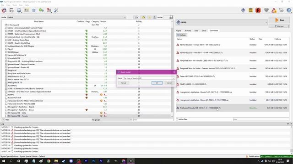The width and height of the screenshot is (293, 164).
Task: Enable KS Hairdos SSE - Female checkbox
Action: click(6, 116)
